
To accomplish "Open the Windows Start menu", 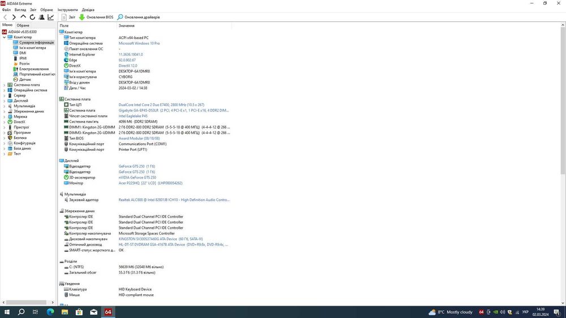I will [7, 312].
